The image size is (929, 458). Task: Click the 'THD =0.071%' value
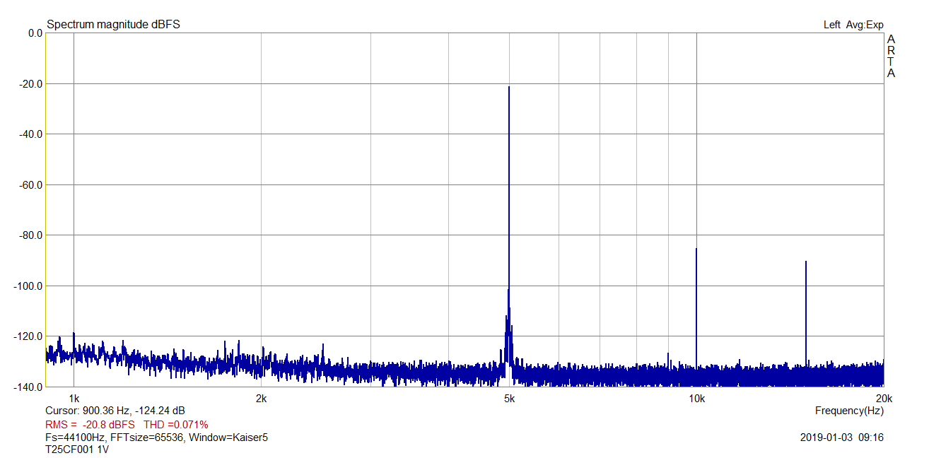pos(176,425)
